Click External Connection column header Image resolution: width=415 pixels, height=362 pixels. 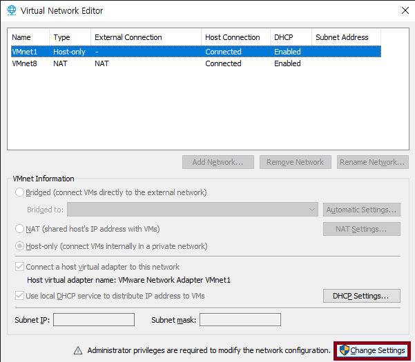point(146,37)
